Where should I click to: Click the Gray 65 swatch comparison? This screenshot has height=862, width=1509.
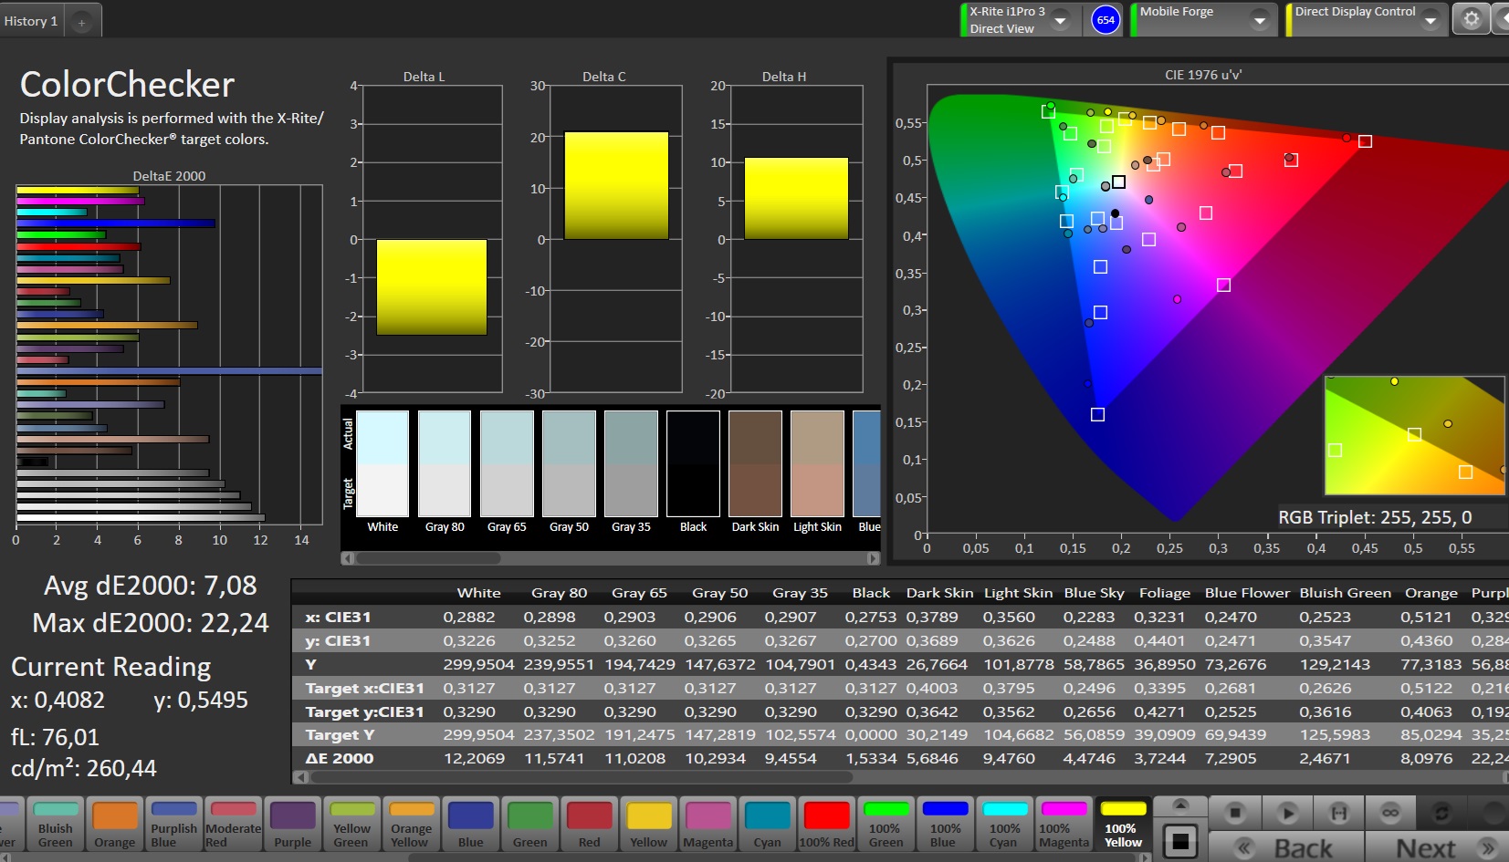[x=507, y=463]
